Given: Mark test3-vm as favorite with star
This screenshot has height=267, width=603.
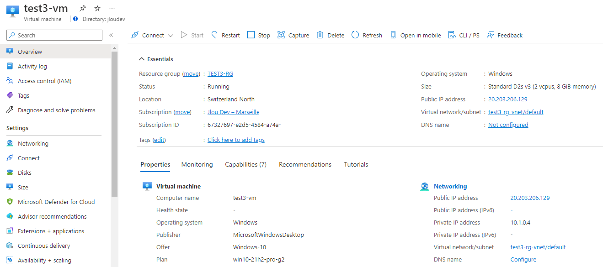Looking at the screenshot, I should [97, 8].
